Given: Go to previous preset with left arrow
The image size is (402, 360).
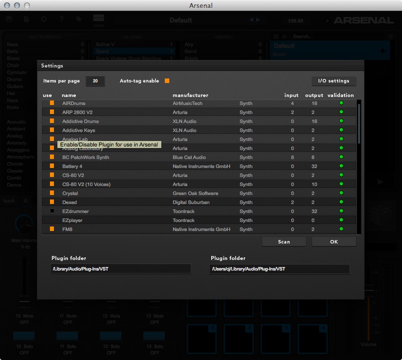Looking at the screenshot, I should pos(252,20).
